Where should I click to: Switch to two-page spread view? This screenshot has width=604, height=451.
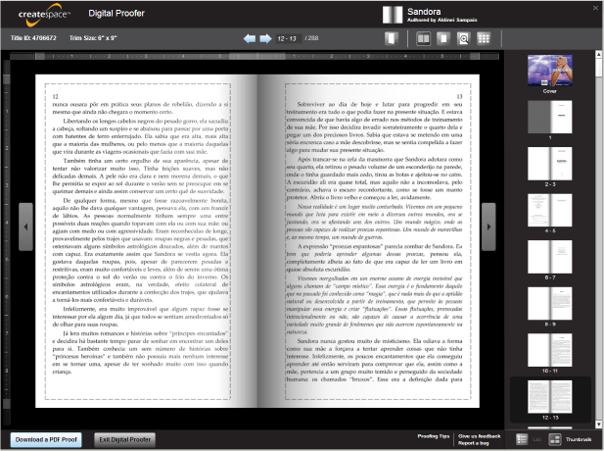point(423,39)
